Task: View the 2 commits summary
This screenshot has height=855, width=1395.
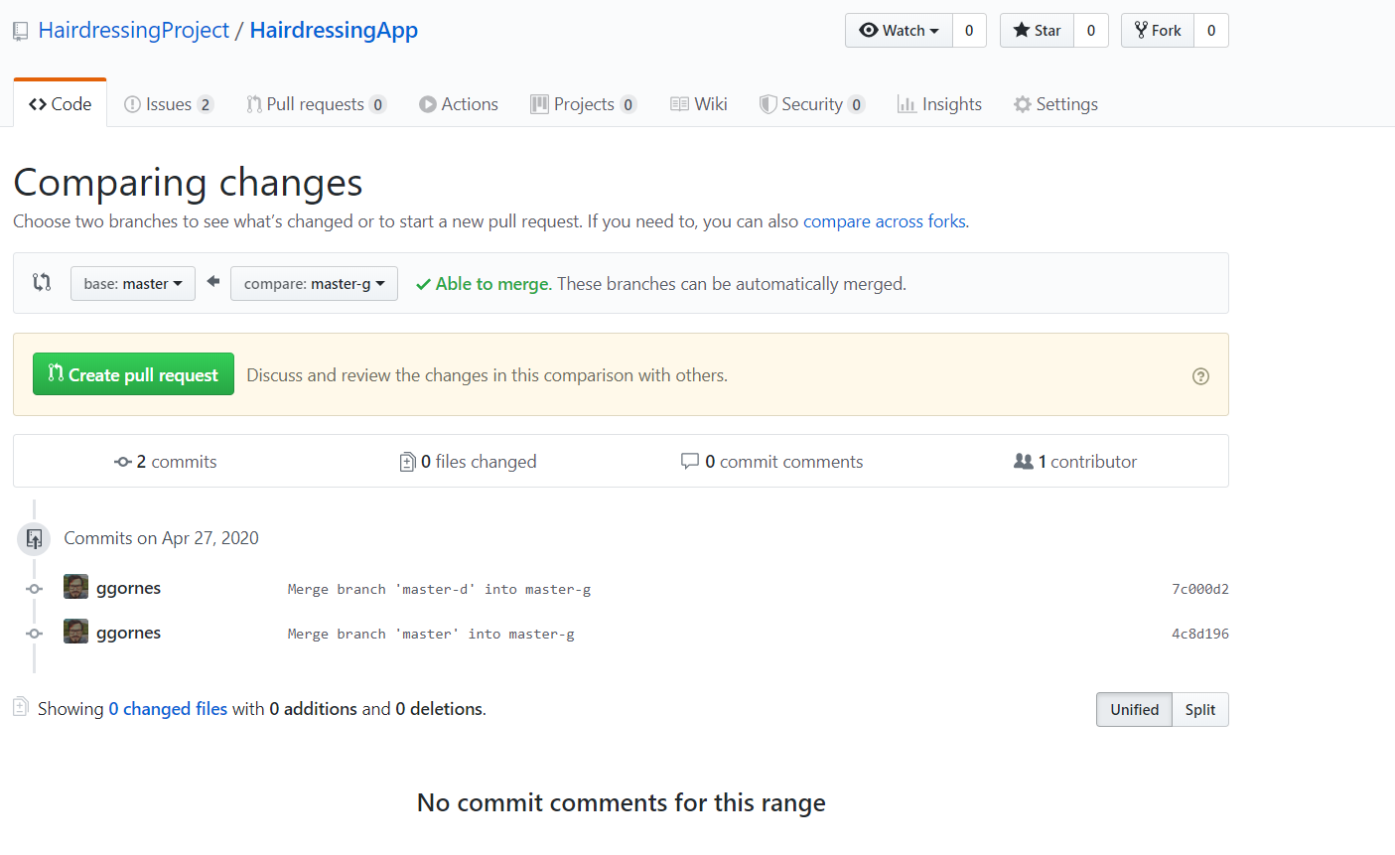Action: pos(166,462)
